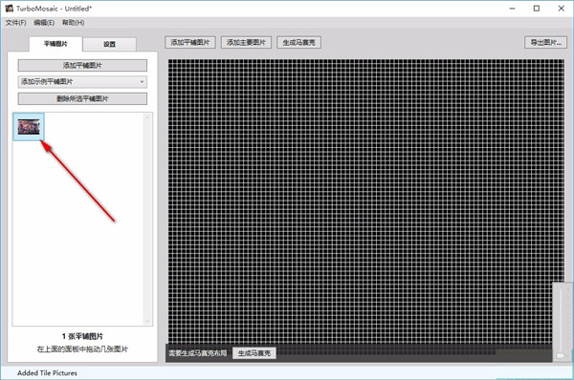Click the tile list scrollbar up arrow

[147, 117]
